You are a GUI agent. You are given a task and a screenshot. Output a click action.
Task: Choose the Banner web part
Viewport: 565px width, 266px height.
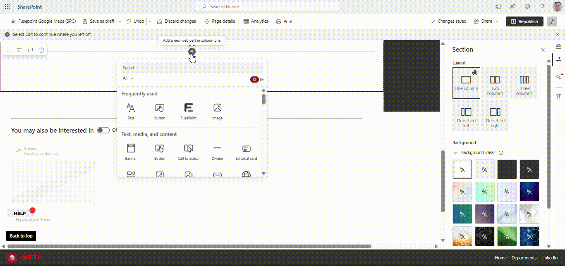click(131, 152)
